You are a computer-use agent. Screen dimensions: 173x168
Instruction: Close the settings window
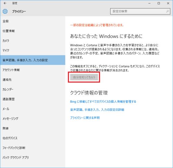(168, 3)
